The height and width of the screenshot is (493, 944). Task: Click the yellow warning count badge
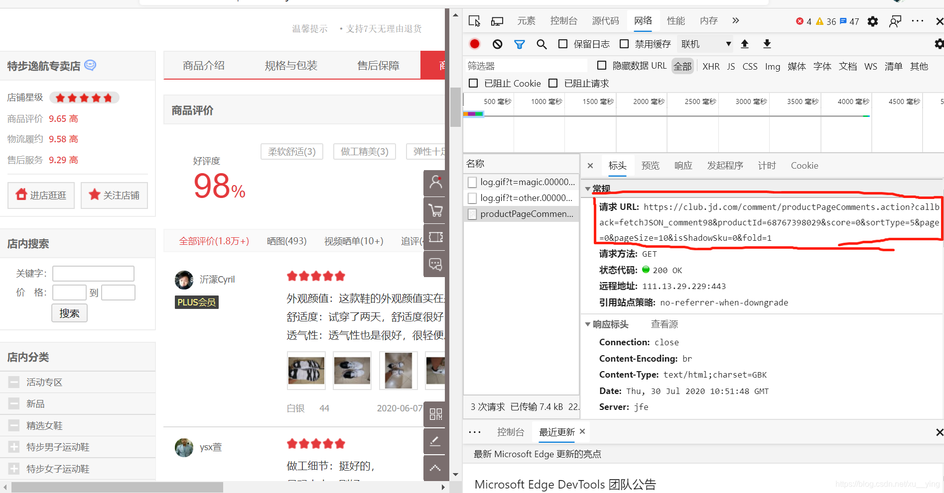[x=826, y=21]
